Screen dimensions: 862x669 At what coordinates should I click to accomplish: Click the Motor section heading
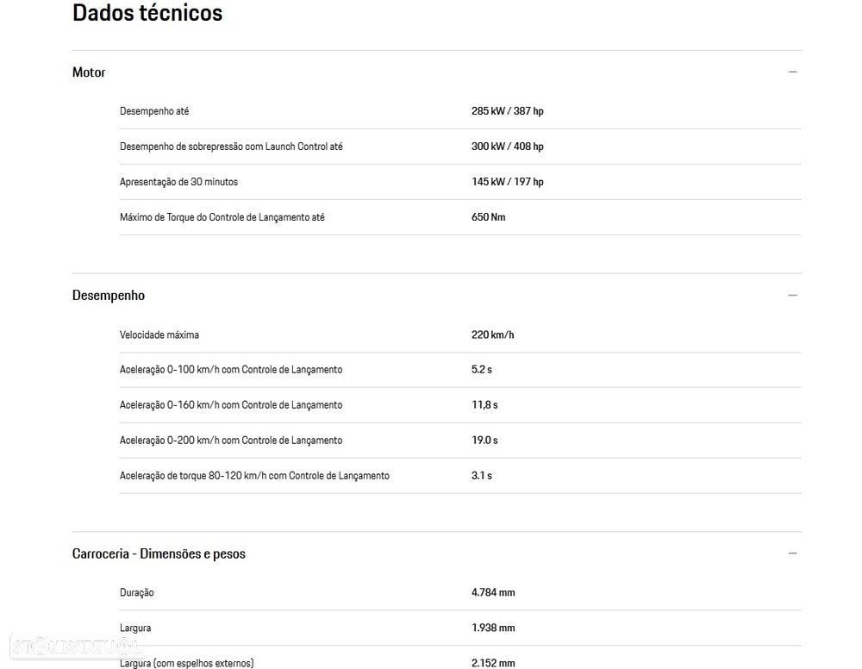tap(89, 72)
